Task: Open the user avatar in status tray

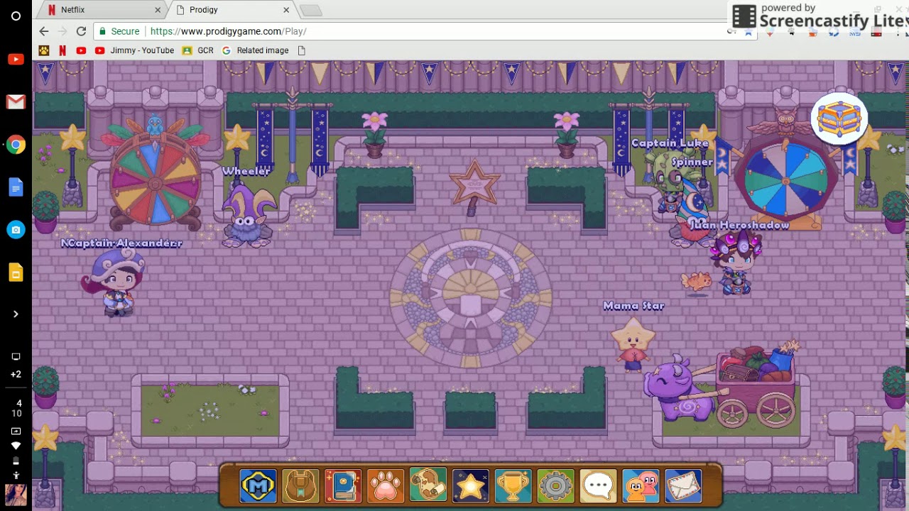Action: point(16,495)
